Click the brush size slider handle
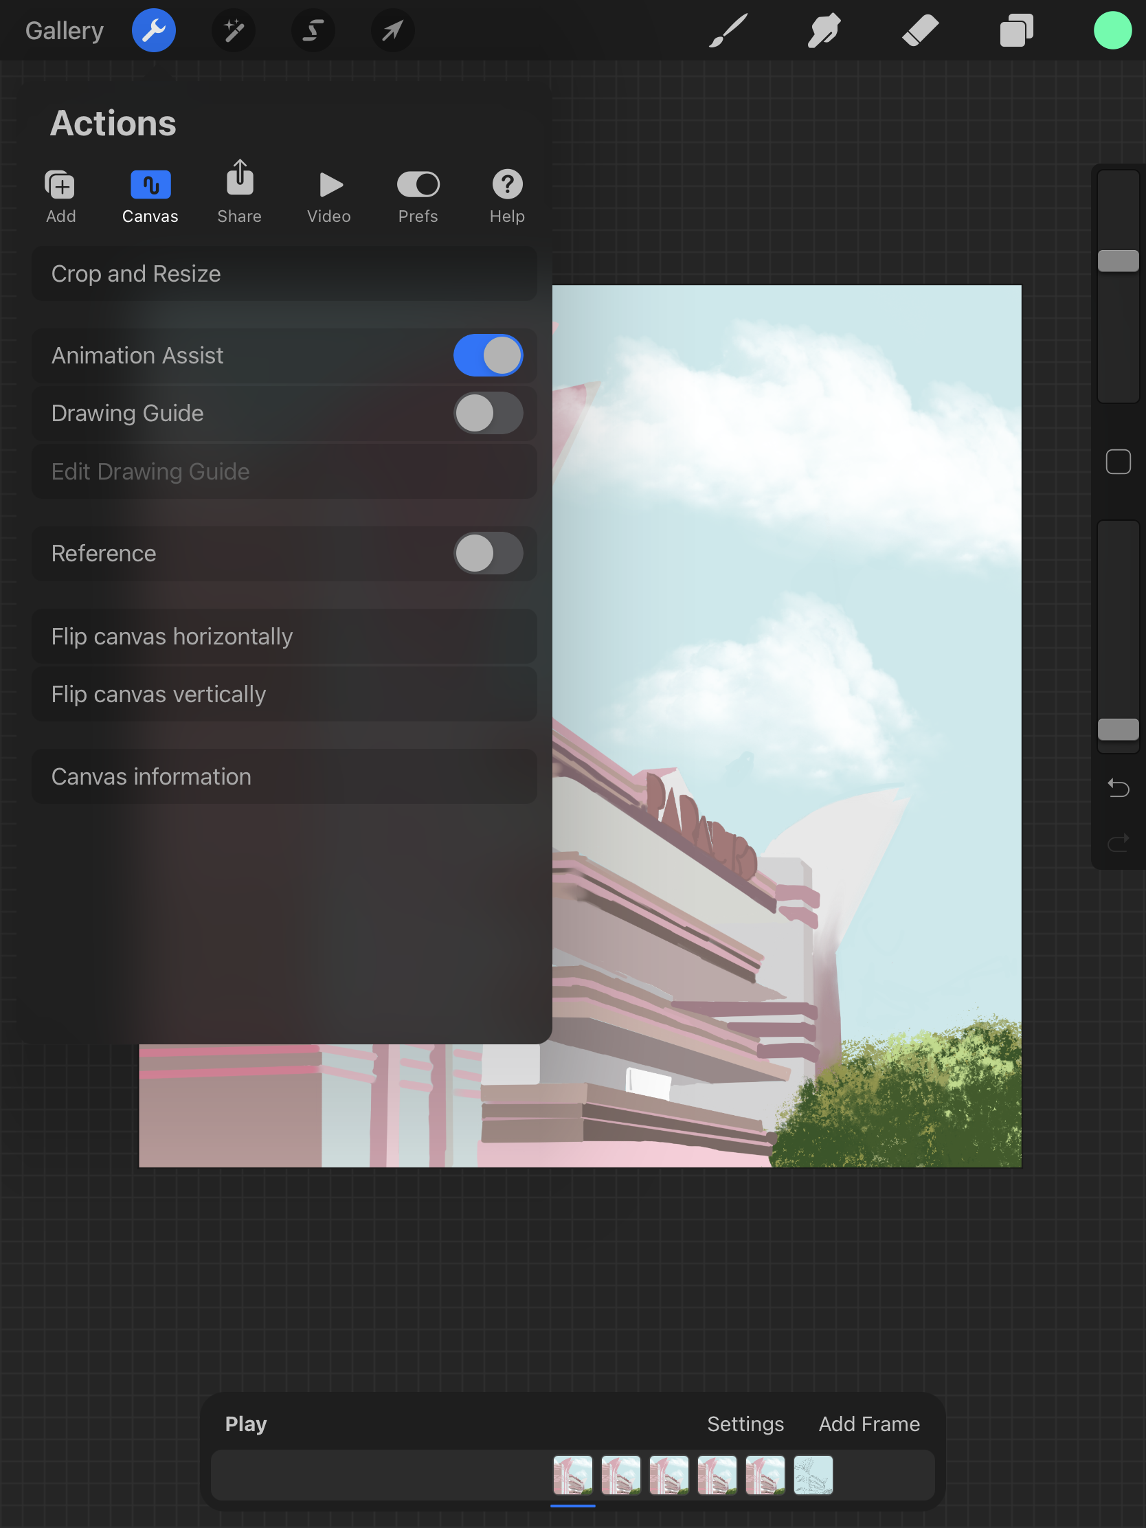The image size is (1146, 1528). (1118, 260)
